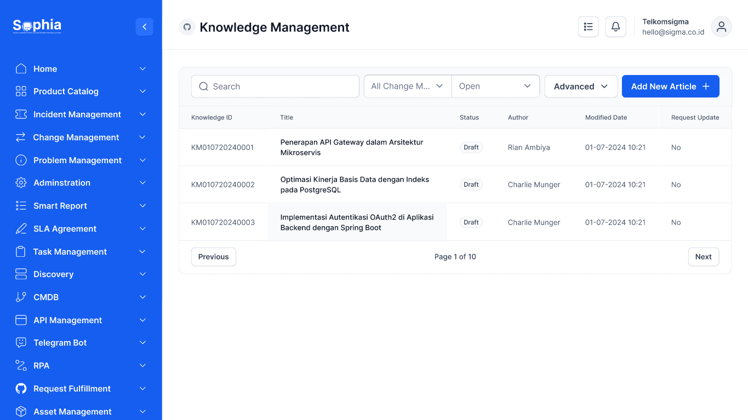The width and height of the screenshot is (748, 420).
Task: Click the Telegram Bot chat icon
Action: click(21, 343)
